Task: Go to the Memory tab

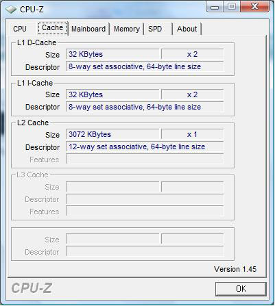Action: tap(127, 29)
